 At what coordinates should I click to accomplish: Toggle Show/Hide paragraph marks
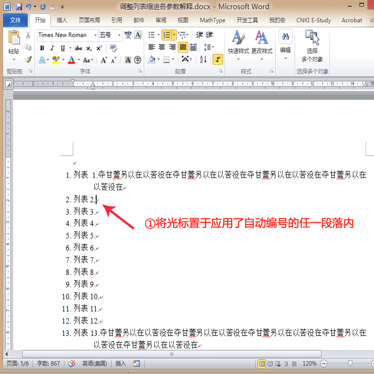[218, 60]
